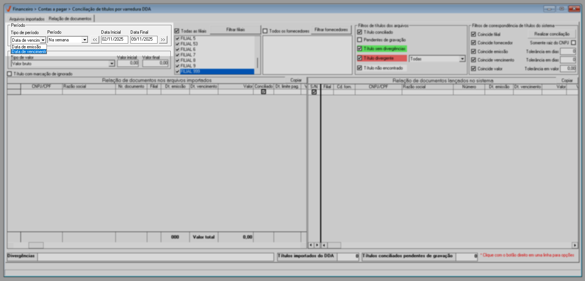Click the Filtrar fornecedores button
Viewport: 585px width, 281px height.
(331, 30)
